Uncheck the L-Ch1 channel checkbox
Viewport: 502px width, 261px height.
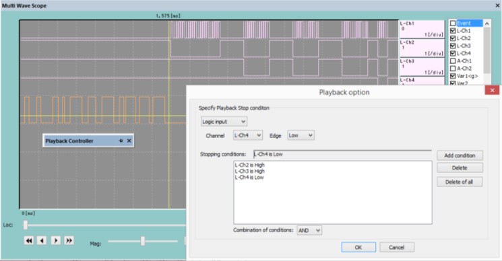[x=453, y=31]
